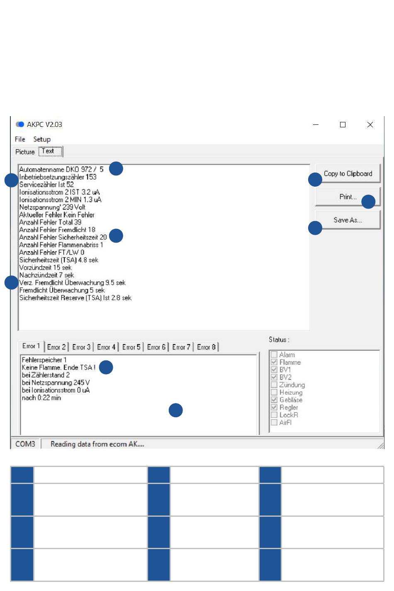Open the Error 3 tab
Screen dimensions: 394x591
click(x=81, y=347)
